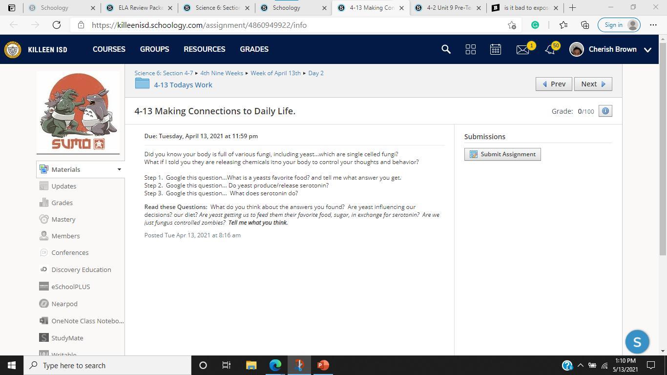Viewport: 667px width, 375px height.
Task: Open a new browser tab
Action: (572, 8)
